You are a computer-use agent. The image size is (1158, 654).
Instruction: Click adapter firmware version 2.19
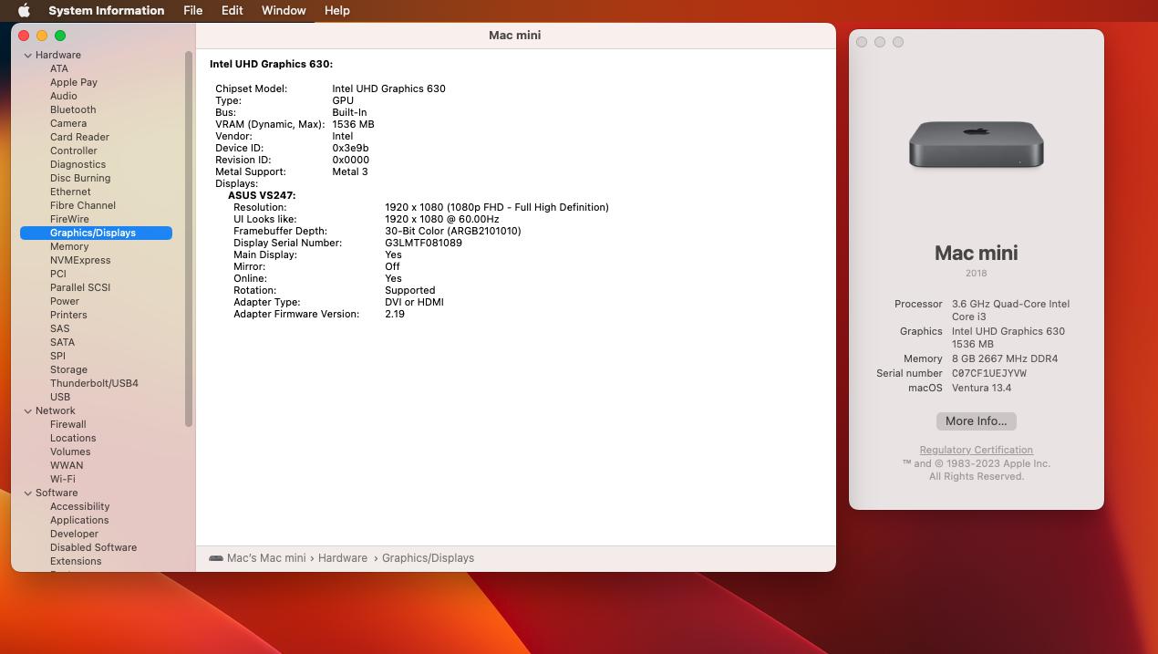pyautogui.click(x=395, y=314)
